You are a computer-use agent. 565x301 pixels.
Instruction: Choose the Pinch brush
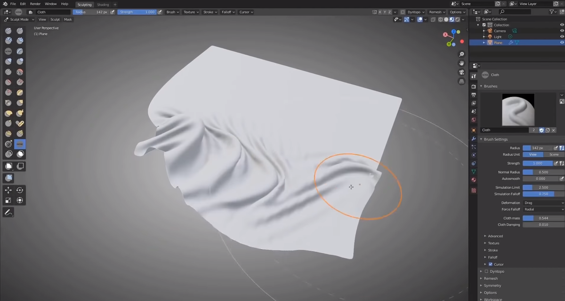pyautogui.click(x=8, y=103)
